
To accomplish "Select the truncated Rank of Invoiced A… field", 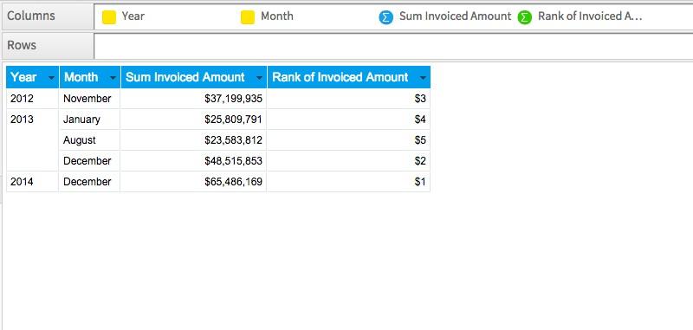I will pos(590,16).
